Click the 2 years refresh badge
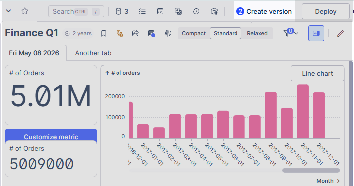Viewport: 354px width, 186px height. pyautogui.click(x=78, y=34)
